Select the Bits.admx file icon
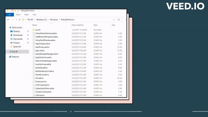Screen dimensions: 208x117 (x=34, y=78)
